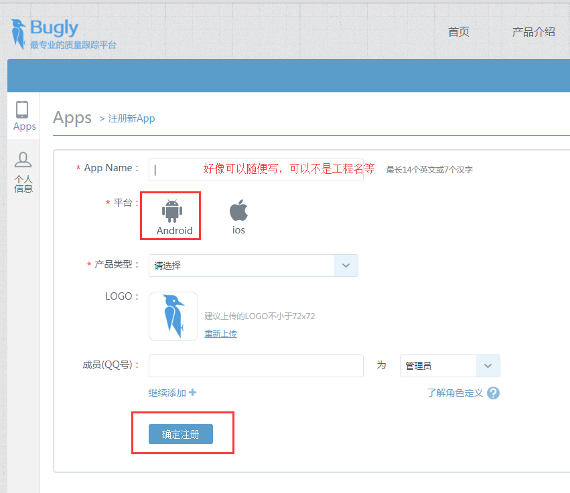
Task: Select the Android platform icon
Action: click(172, 211)
